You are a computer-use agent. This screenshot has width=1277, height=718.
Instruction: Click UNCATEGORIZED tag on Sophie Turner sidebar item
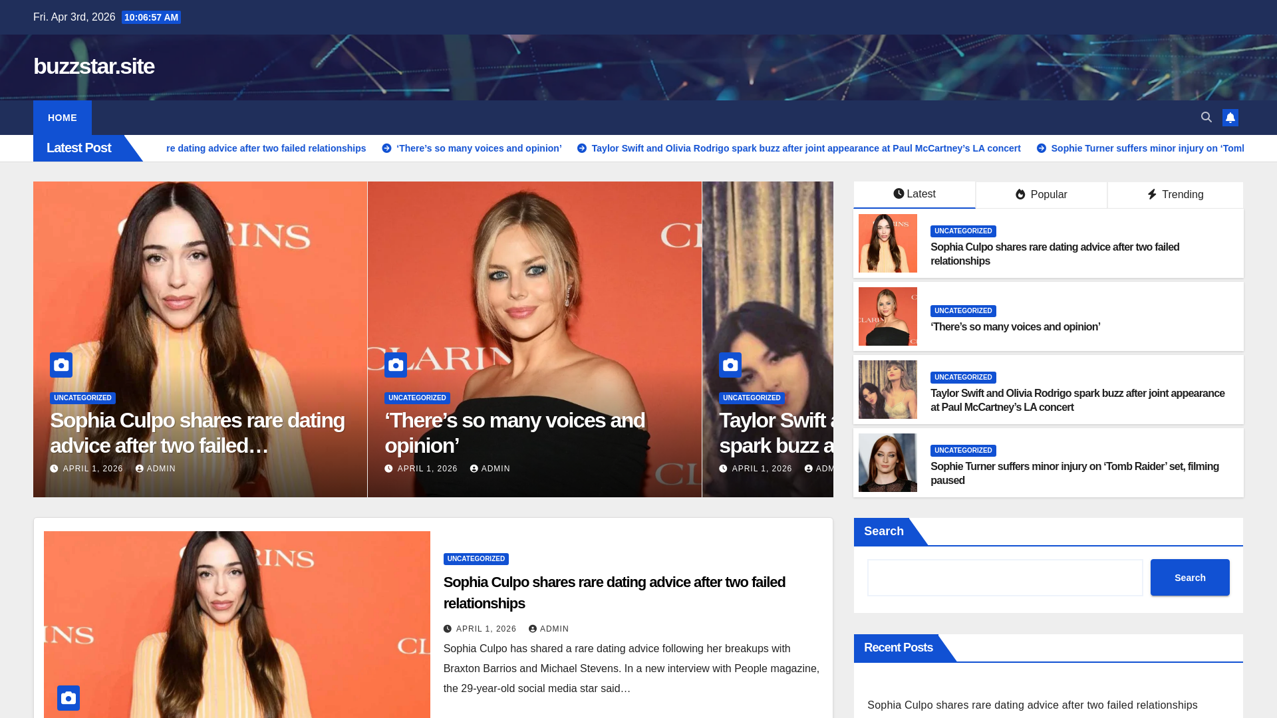963,451
